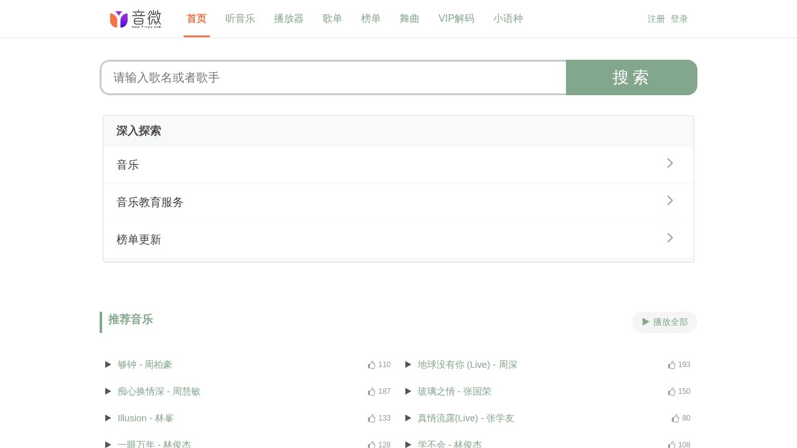Open song page for 玻璃之情 - 张国荣
797x448 pixels.
455,391
